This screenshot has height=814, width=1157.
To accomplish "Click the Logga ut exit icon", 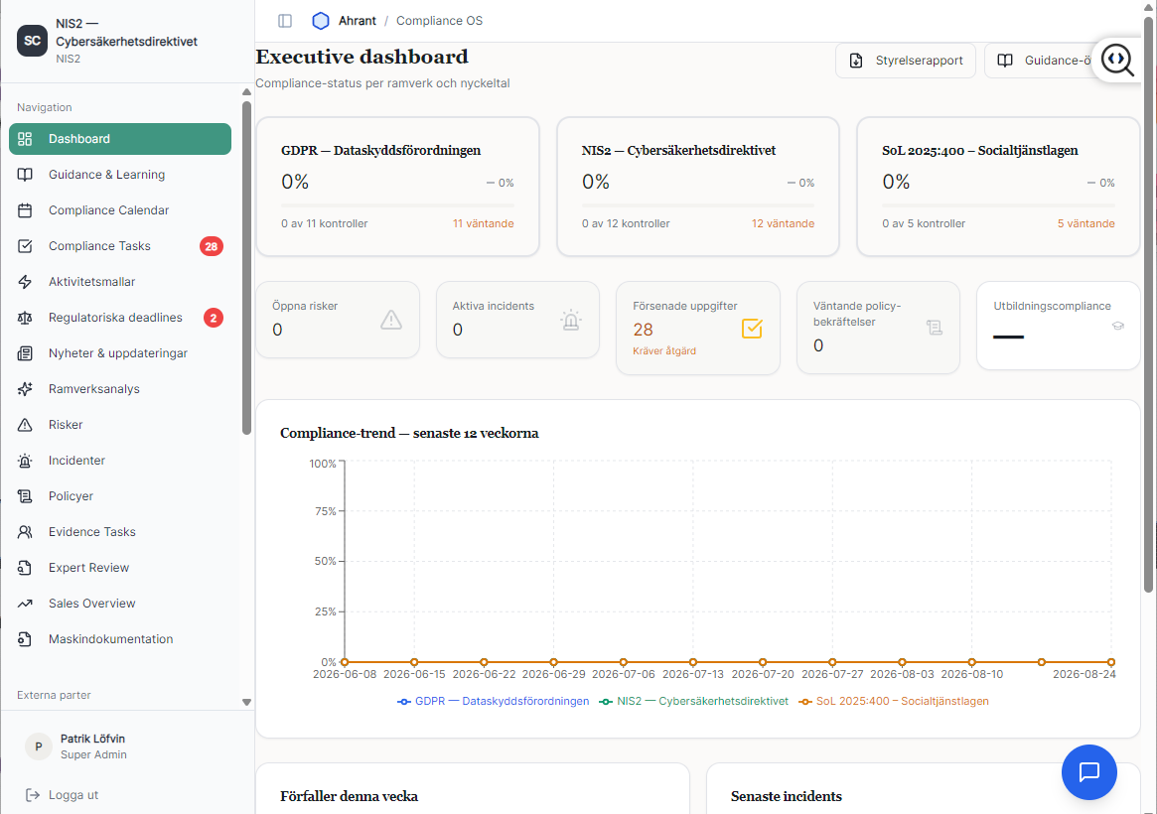I will tap(33, 795).
